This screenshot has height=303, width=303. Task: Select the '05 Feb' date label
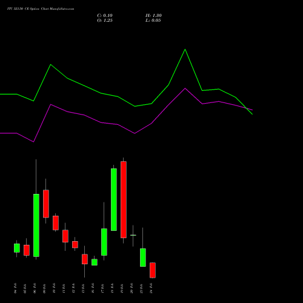pyautogui.click(x=25, y=288)
